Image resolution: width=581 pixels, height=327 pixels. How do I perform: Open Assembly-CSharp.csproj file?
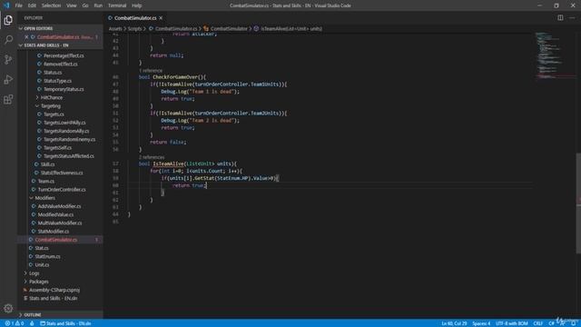[54, 290]
